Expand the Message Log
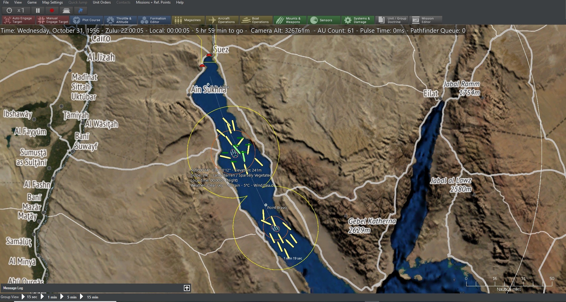Viewport: 566px width, 302px height. (x=187, y=288)
